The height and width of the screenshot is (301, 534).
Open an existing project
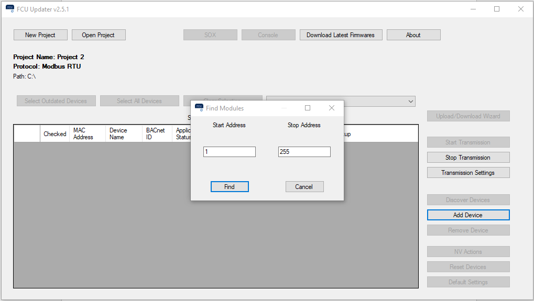tap(99, 35)
